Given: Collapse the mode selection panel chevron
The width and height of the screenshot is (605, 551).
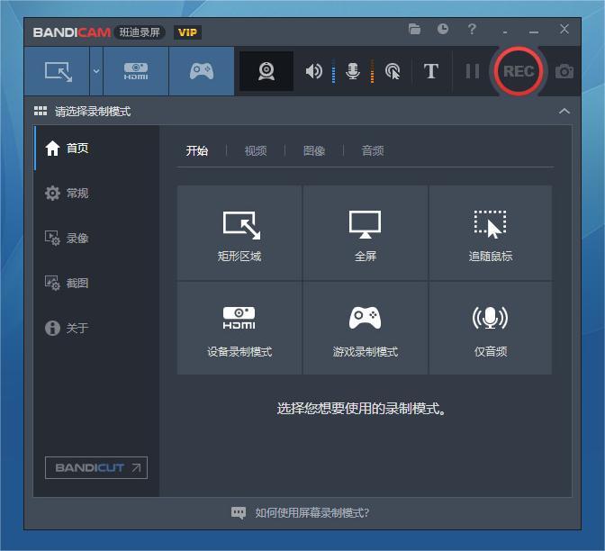Looking at the screenshot, I should click(x=564, y=112).
